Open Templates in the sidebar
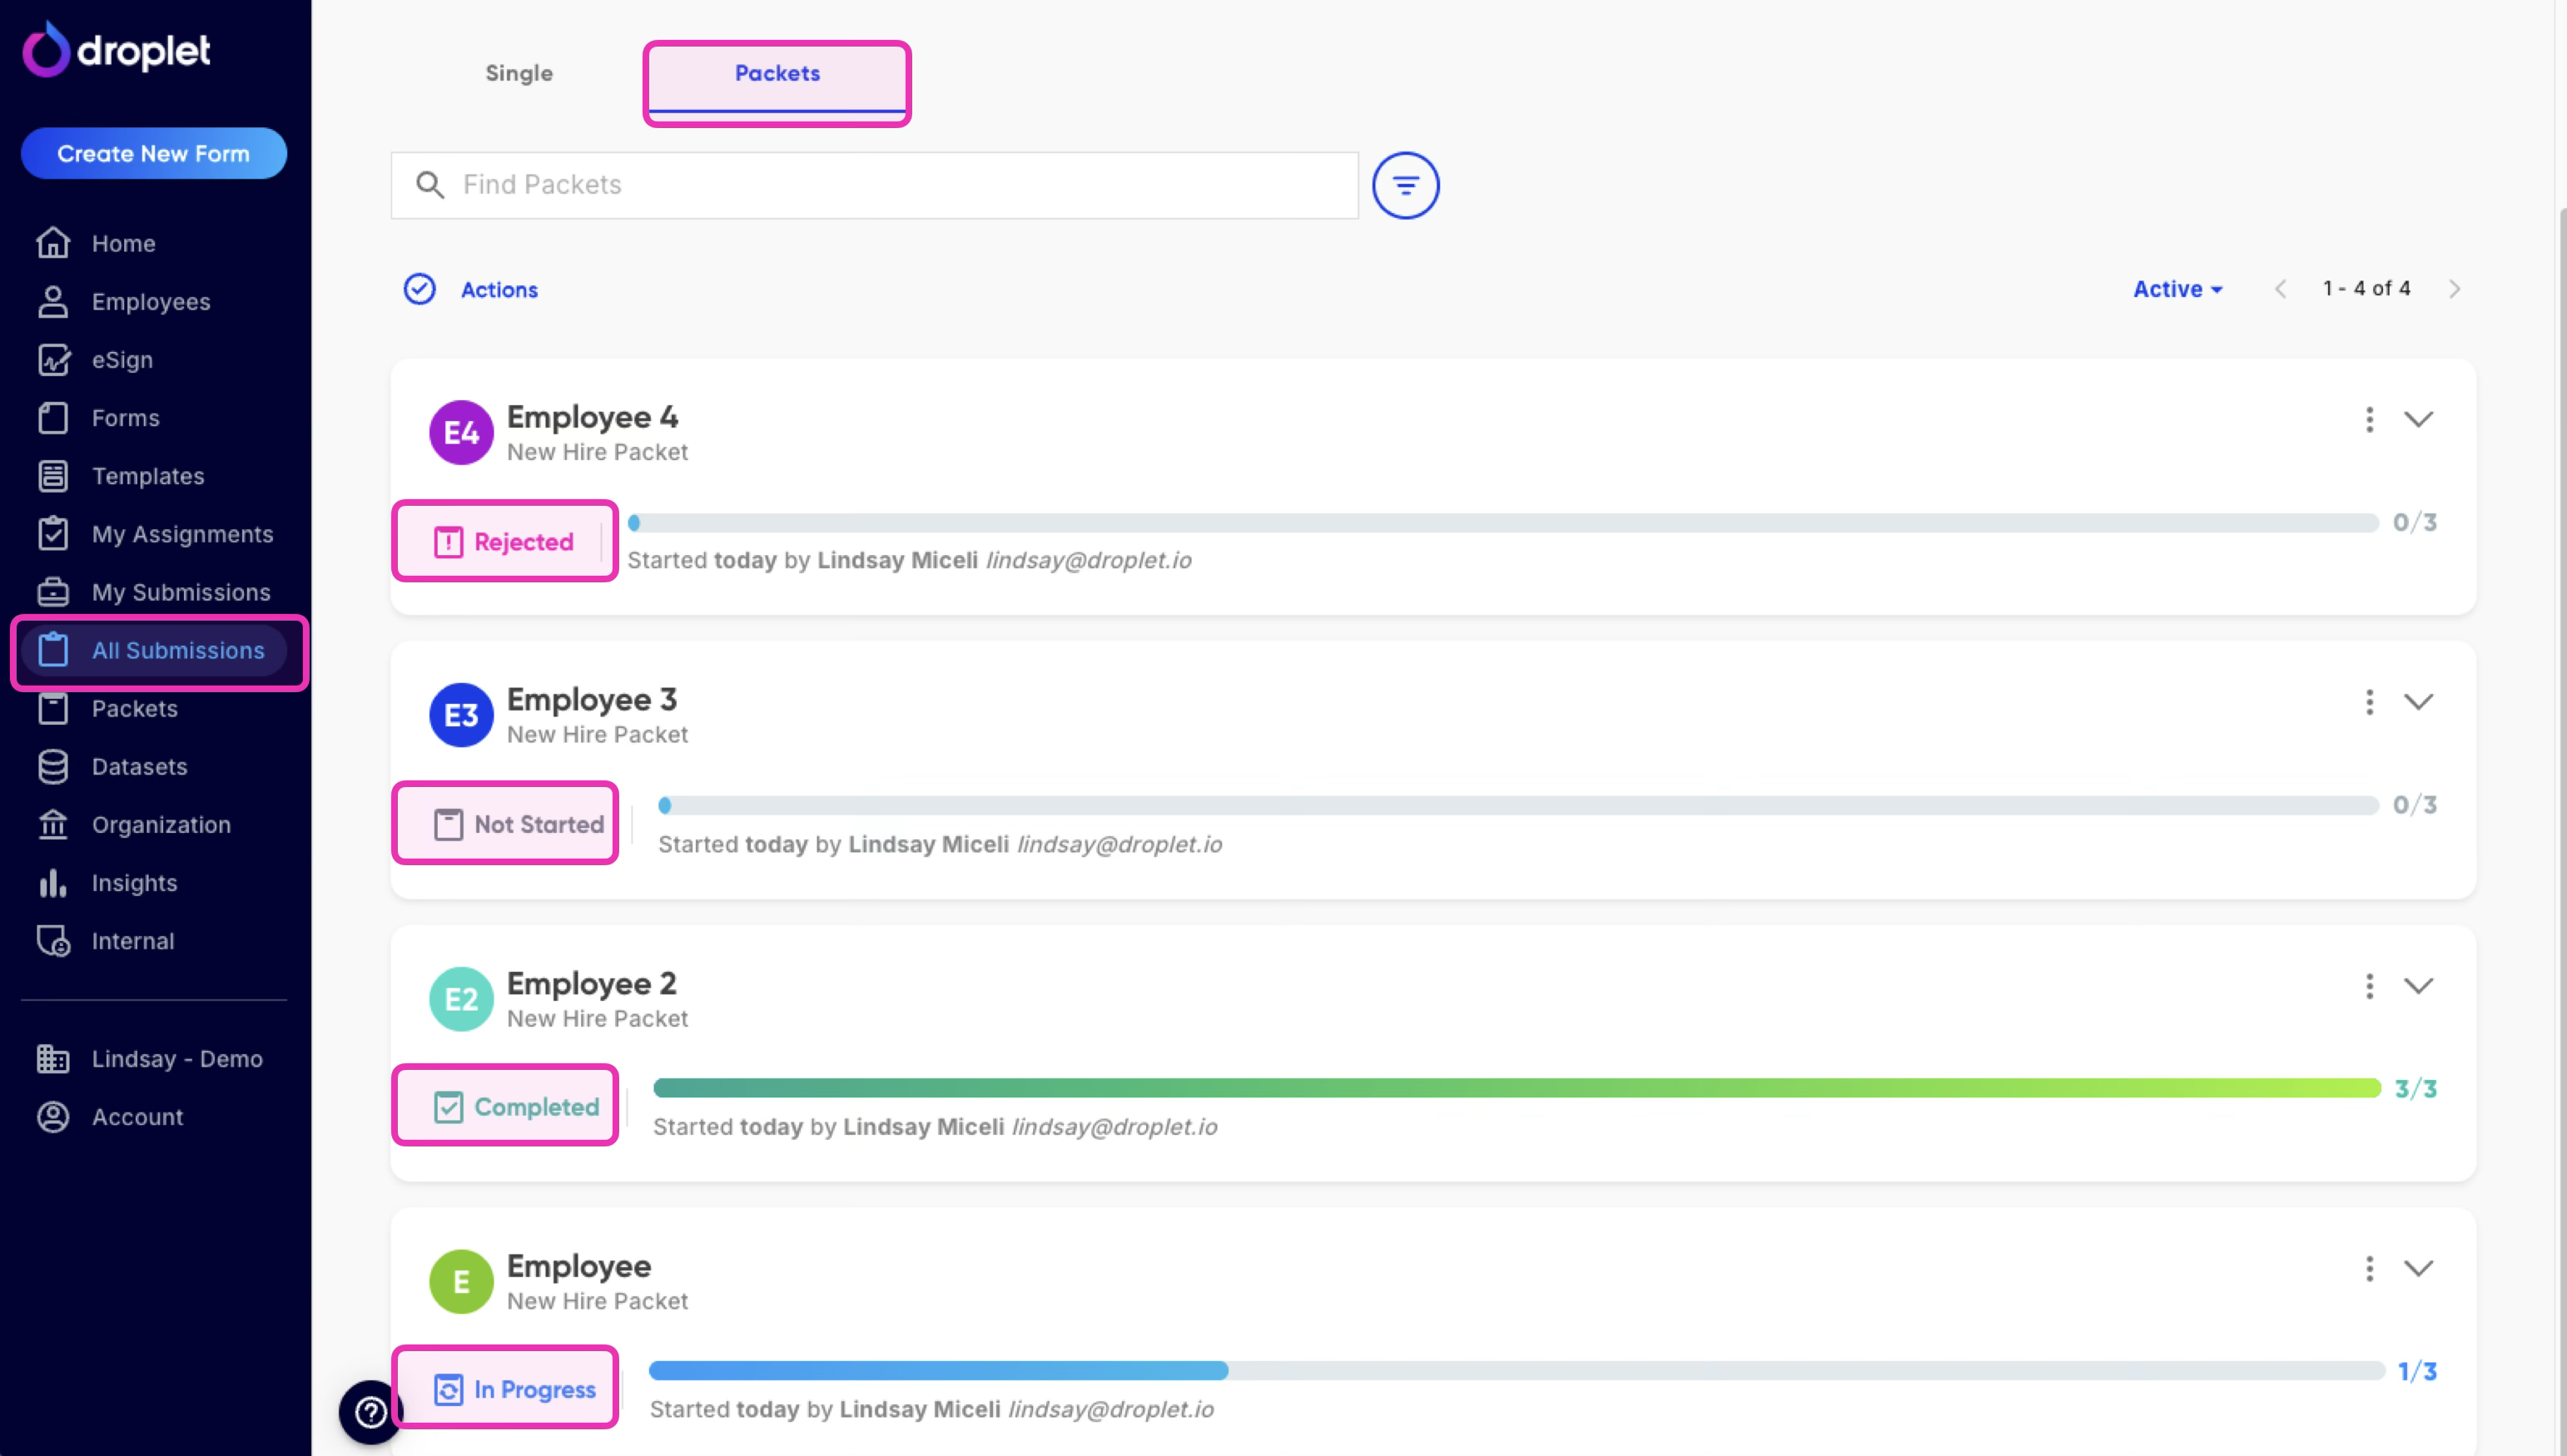The height and width of the screenshot is (1456, 2567). (147, 476)
